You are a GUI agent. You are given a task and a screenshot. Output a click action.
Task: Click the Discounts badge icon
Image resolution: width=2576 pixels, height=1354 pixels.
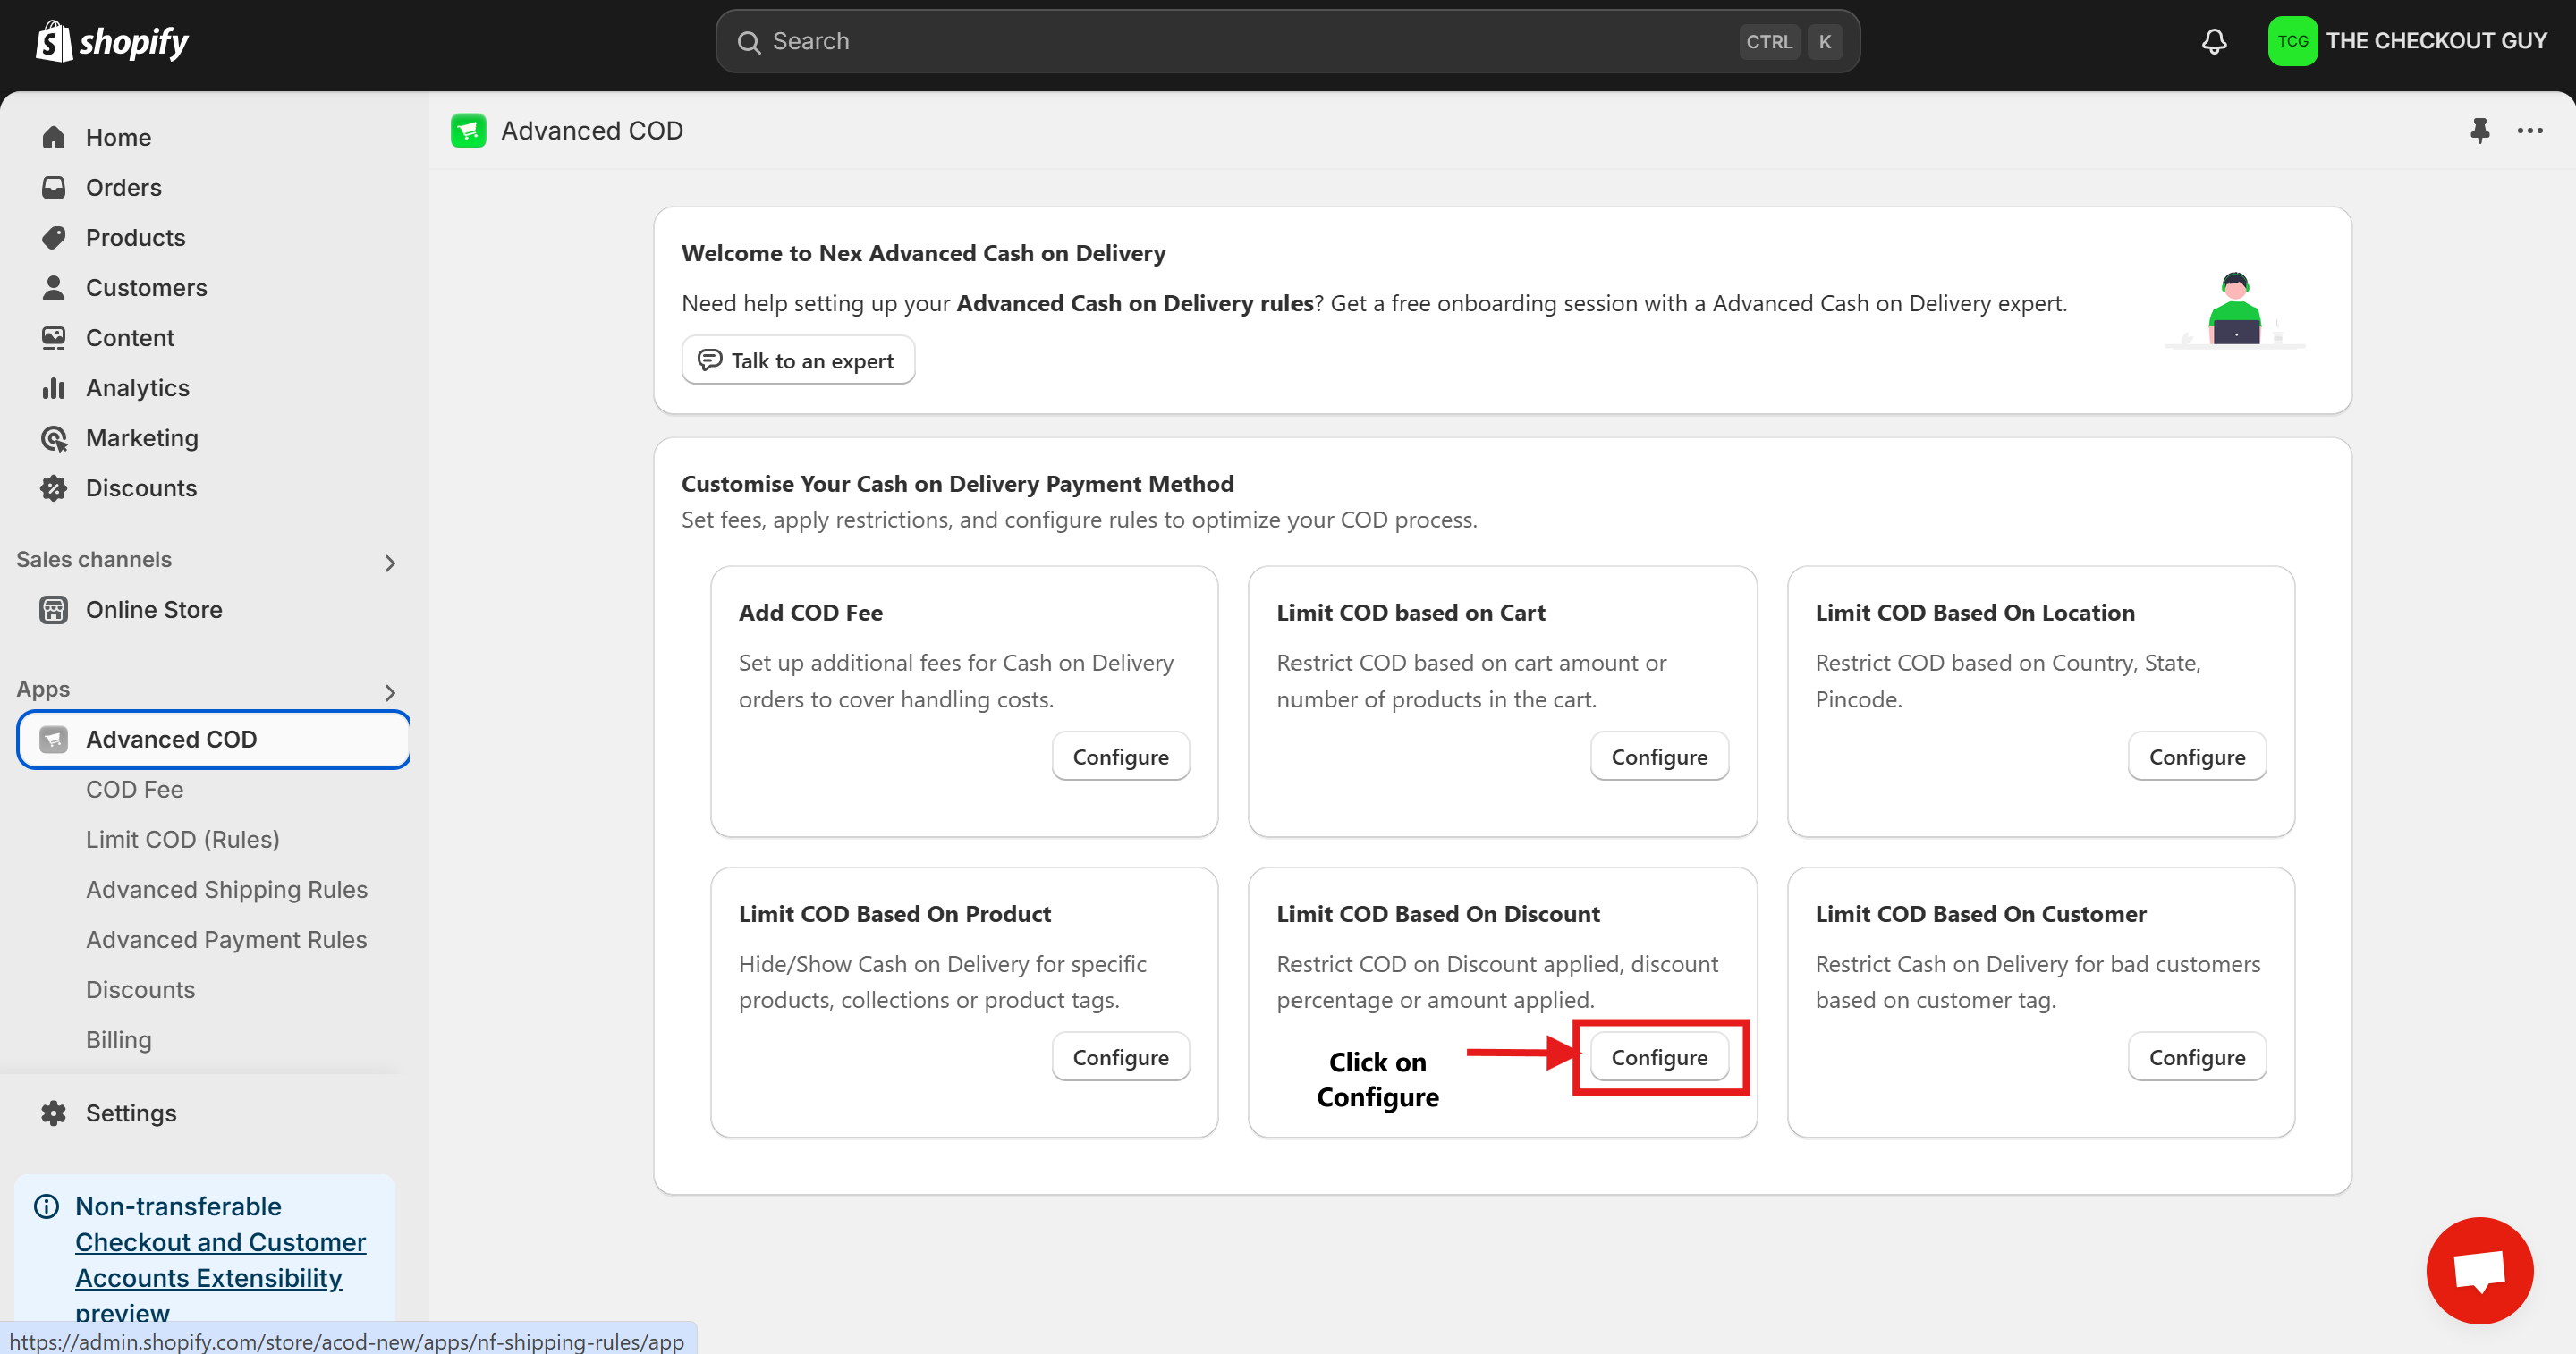[x=54, y=488]
